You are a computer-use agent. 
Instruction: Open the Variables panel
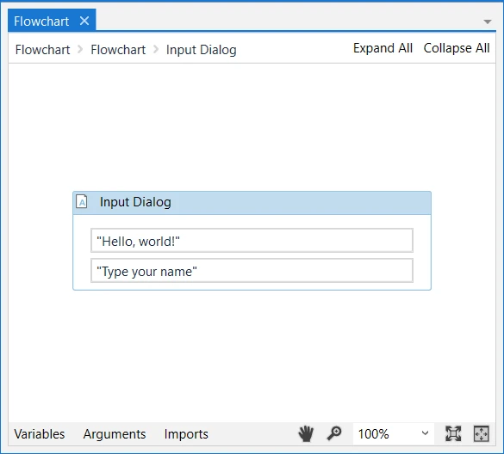point(40,433)
